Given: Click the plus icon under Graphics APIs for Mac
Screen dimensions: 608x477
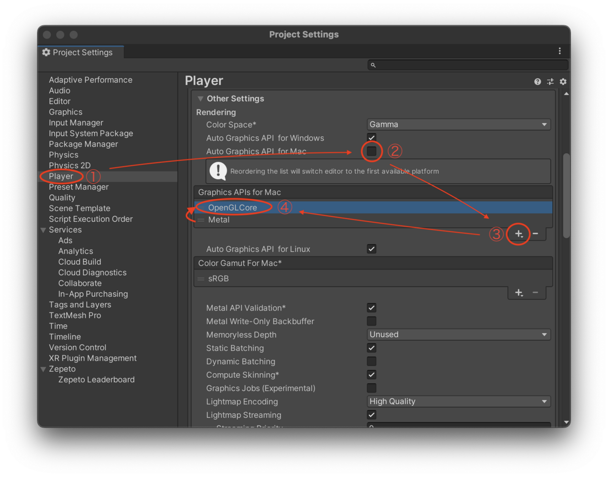Looking at the screenshot, I should click(518, 234).
